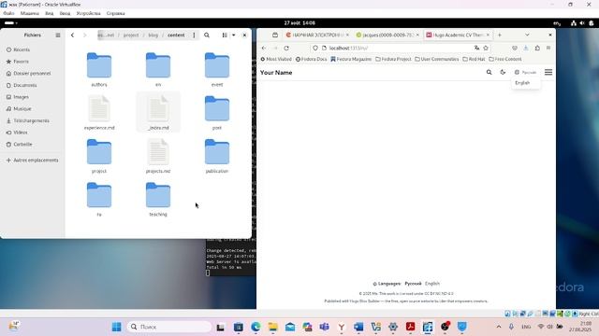Open the website search icon
599x336 pixels.
coord(489,72)
